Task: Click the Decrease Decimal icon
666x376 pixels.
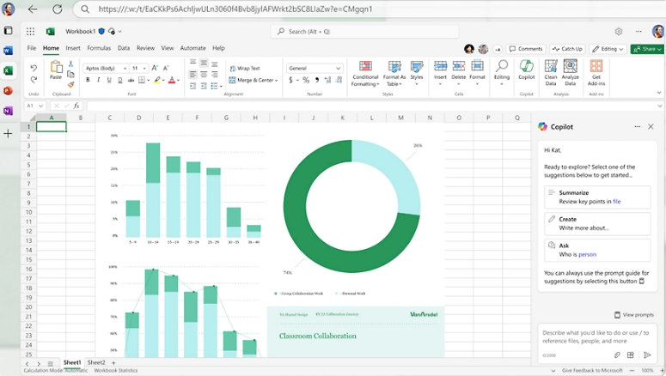Action: click(x=339, y=80)
